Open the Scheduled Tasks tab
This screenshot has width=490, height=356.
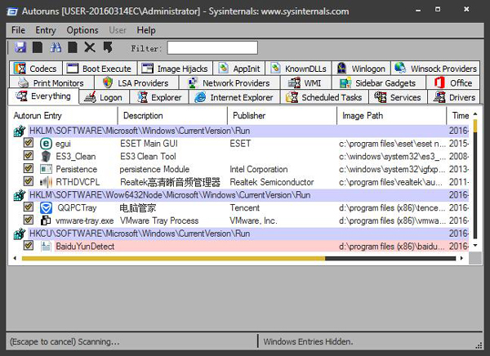coord(324,97)
